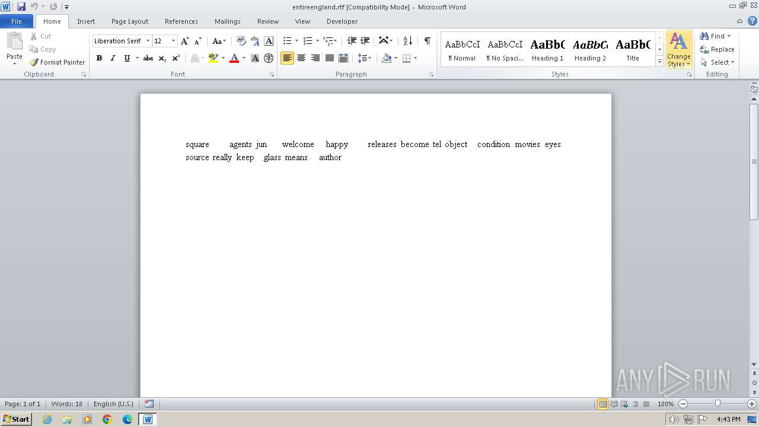
Task: Toggle Italic formatting
Action: tap(113, 58)
